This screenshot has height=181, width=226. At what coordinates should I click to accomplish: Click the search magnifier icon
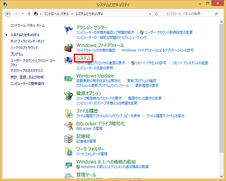tap(216, 14)
